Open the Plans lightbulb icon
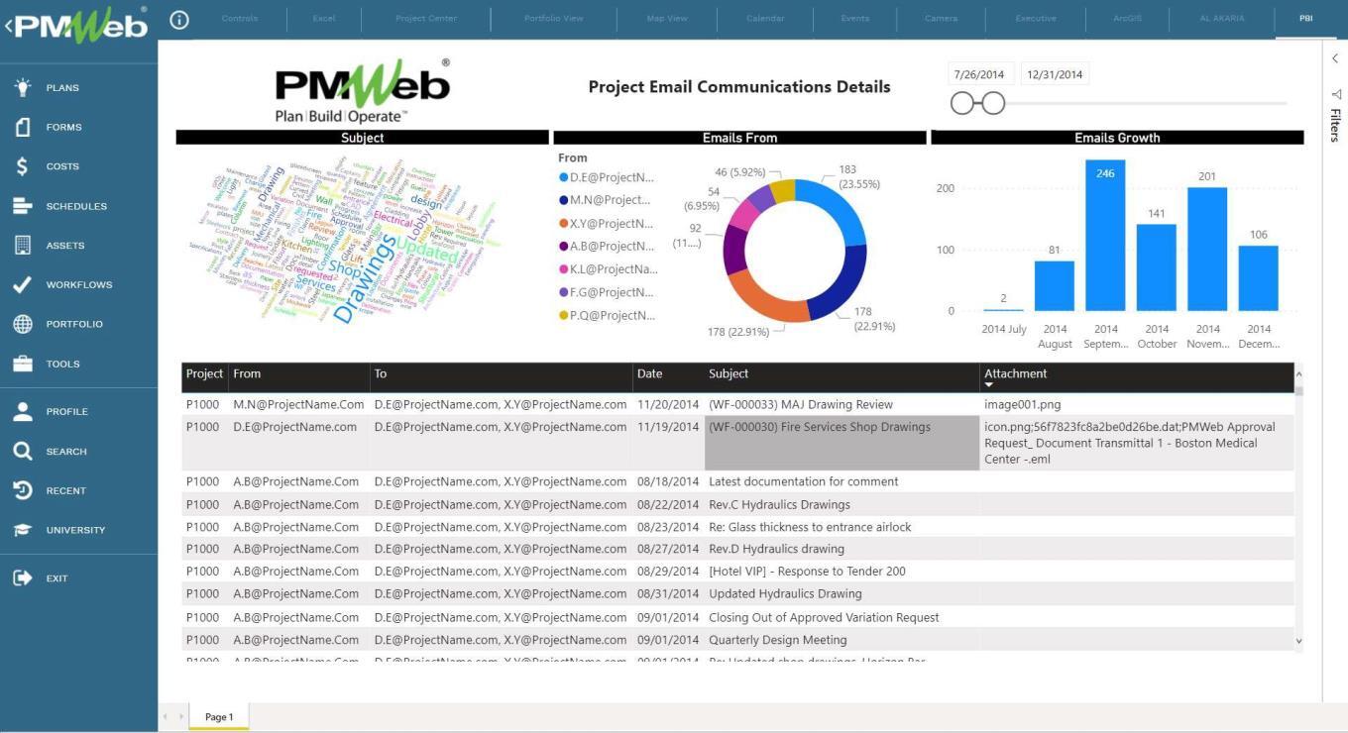The image size is (1348, 733). pyautogui.click(x=23, y=87)
